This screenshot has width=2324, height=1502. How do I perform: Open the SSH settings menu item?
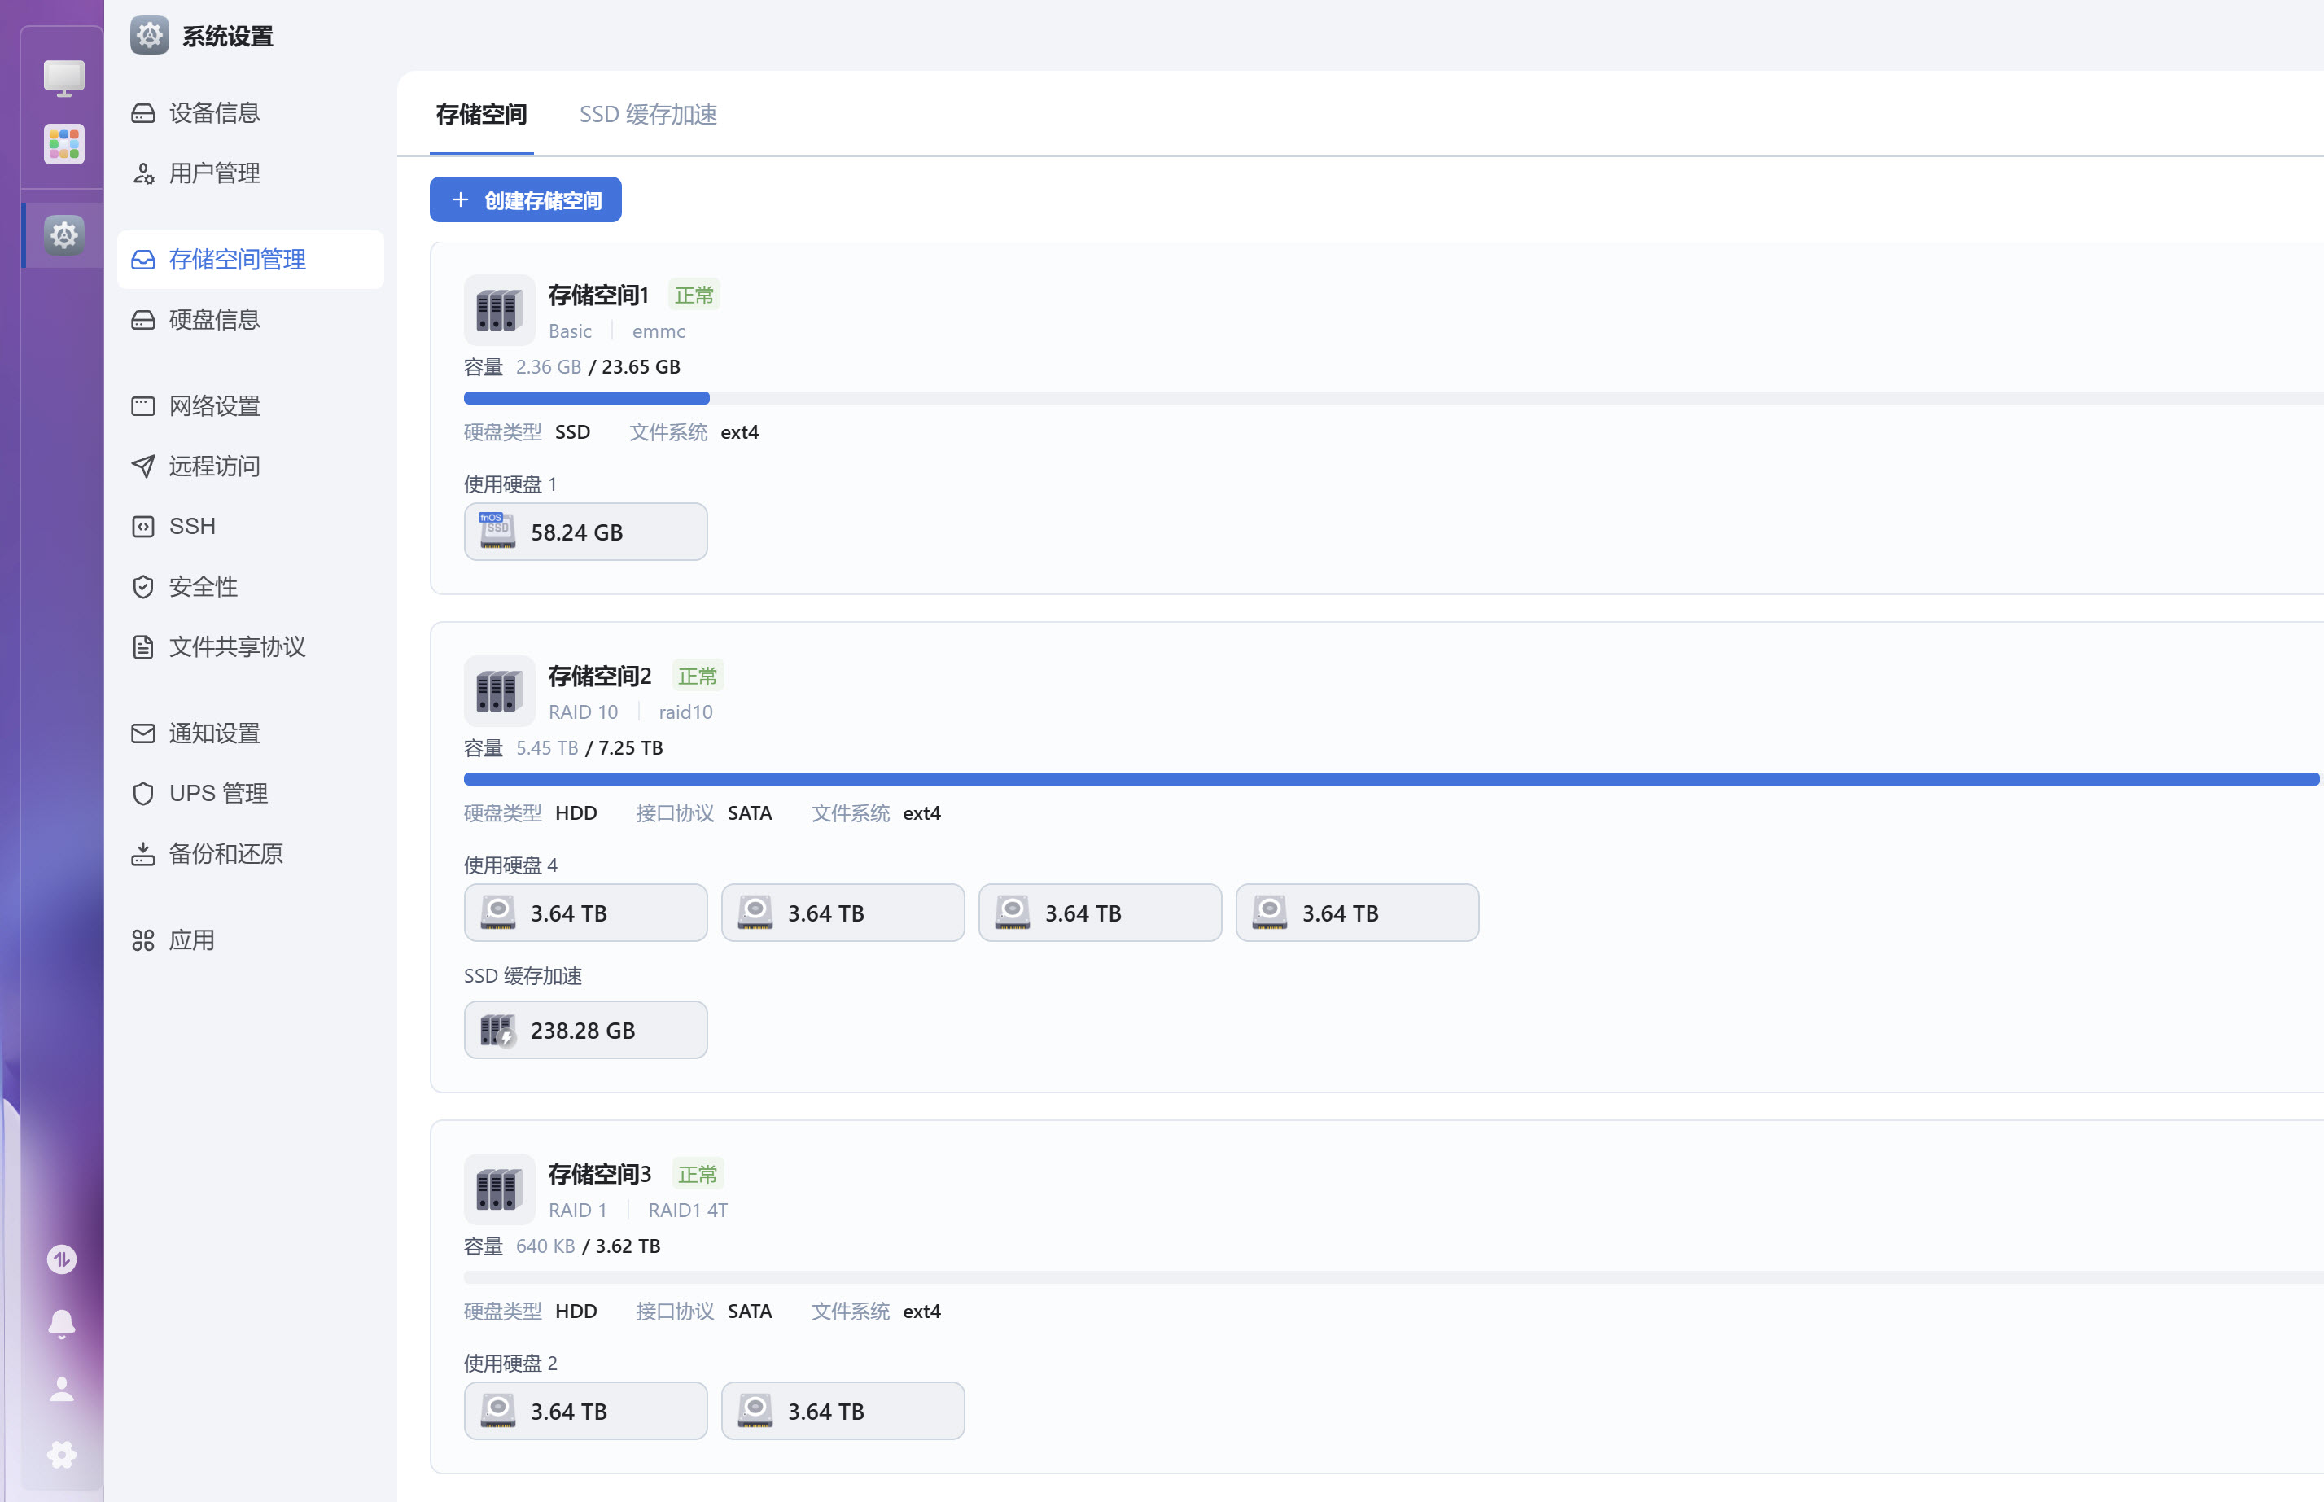(x=192, y=527)
